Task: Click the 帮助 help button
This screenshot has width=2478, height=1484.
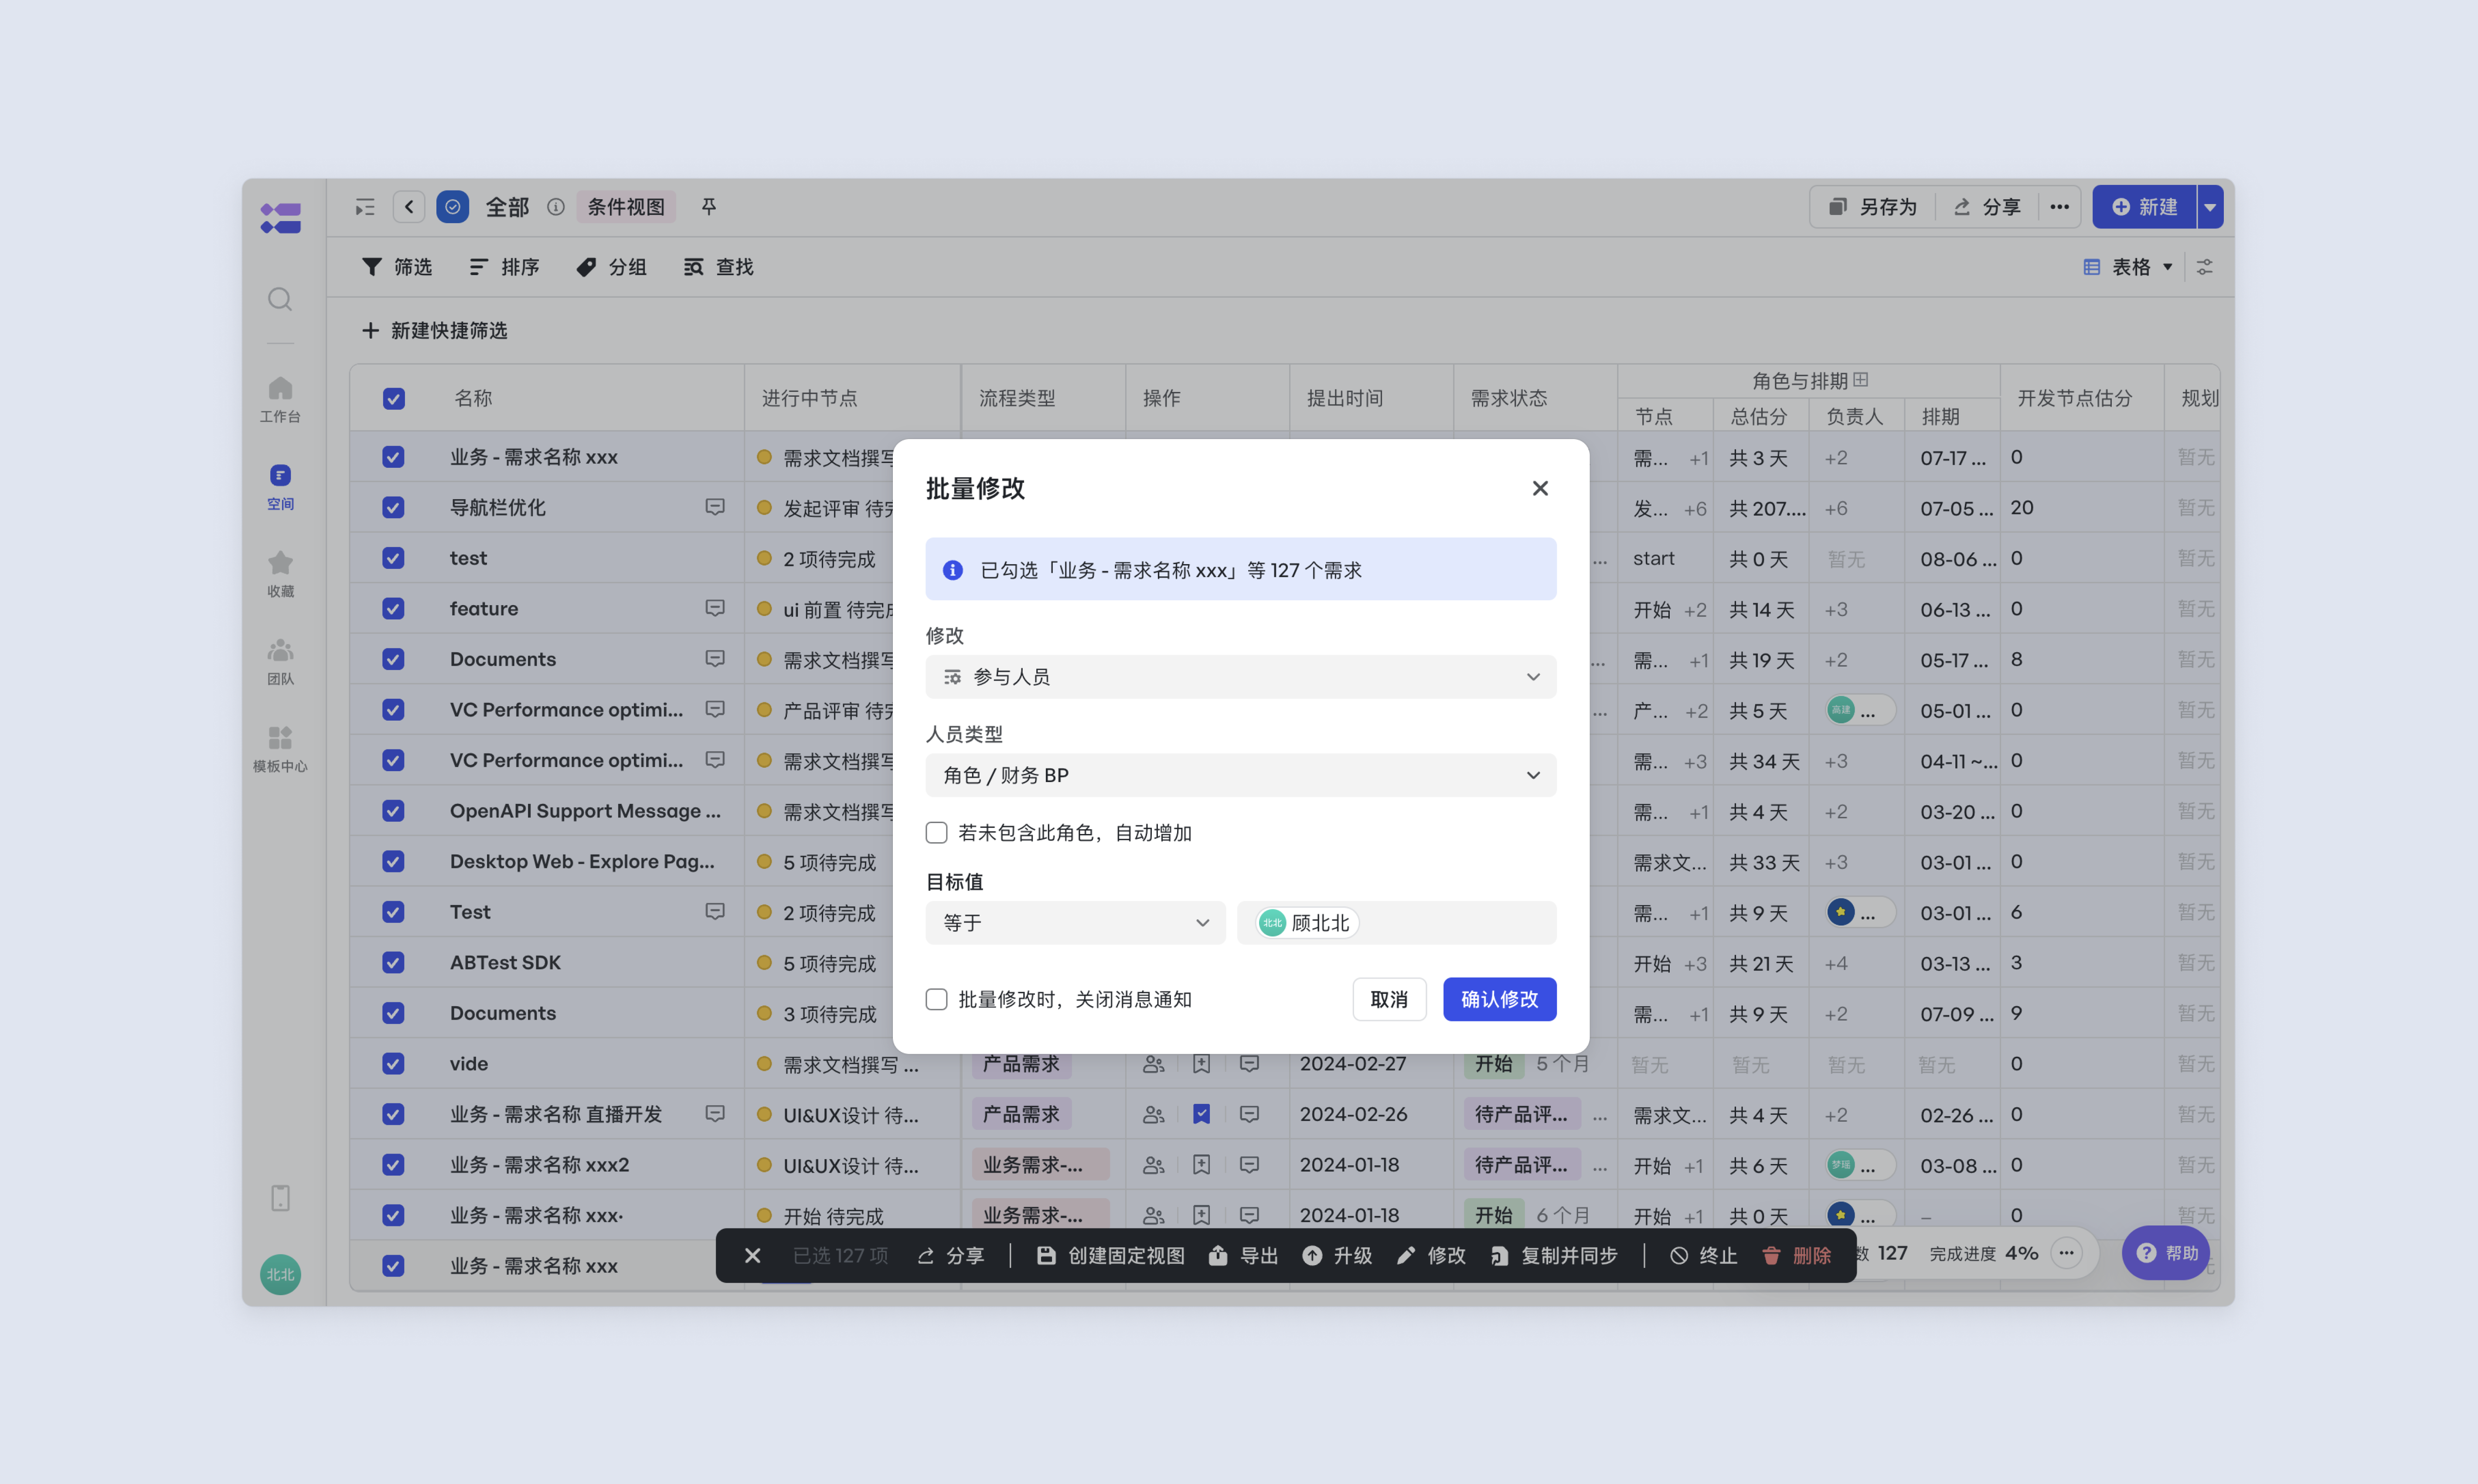Action: [2166, 1253]
